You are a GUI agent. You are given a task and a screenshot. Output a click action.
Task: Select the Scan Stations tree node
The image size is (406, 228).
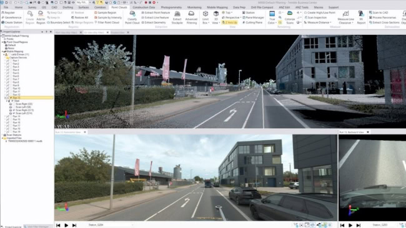tap(13, 135)
